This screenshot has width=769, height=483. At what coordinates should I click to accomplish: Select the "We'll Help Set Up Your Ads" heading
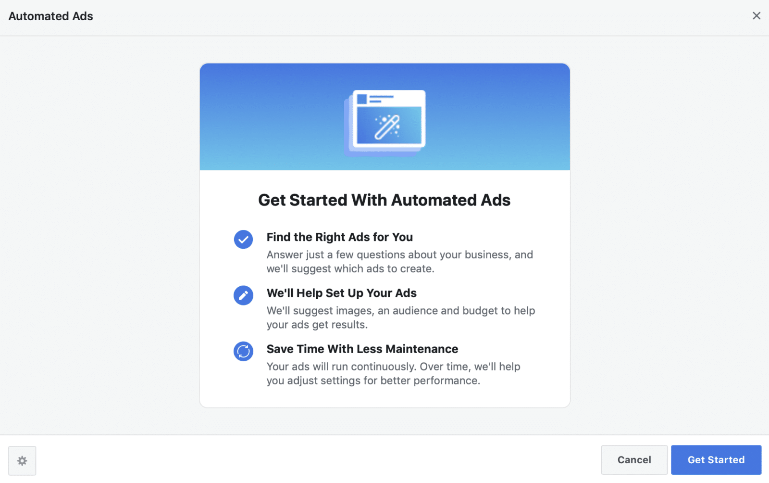pyautogui.click(x=341, y=293)
